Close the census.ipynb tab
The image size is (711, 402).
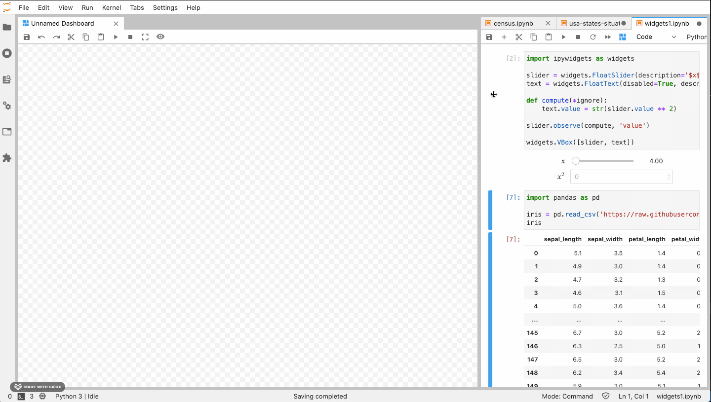pos(548,23)
